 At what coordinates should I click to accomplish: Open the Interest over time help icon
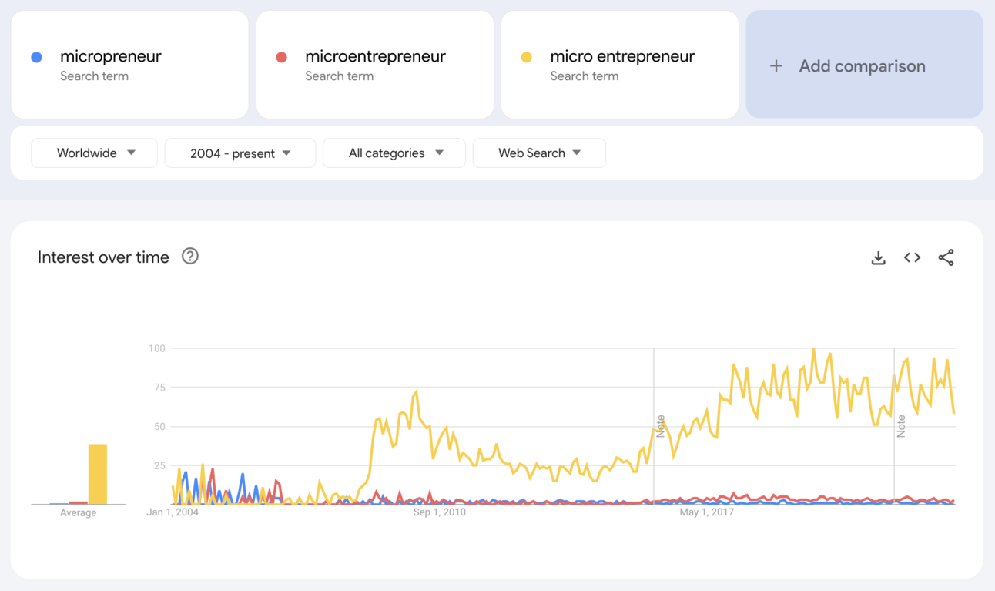coord(190,257)
